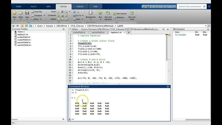
Task: Click the UNLVDrive breadcrumb in path
Action: (x=62, y=26)
